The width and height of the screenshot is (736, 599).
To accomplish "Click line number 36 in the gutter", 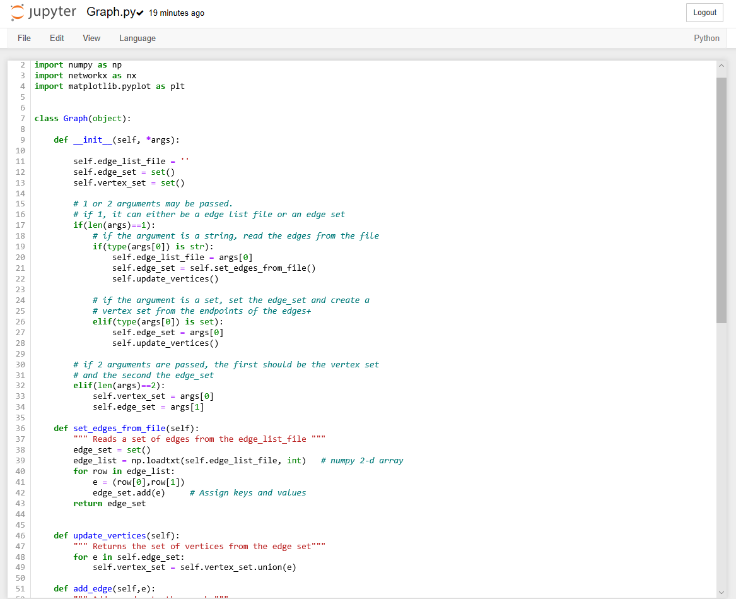I will tap(20, 429).
